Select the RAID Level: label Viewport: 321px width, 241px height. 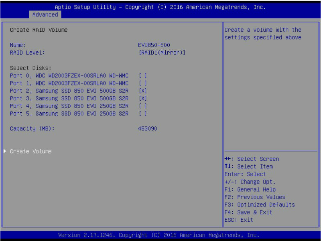point(27,53)
